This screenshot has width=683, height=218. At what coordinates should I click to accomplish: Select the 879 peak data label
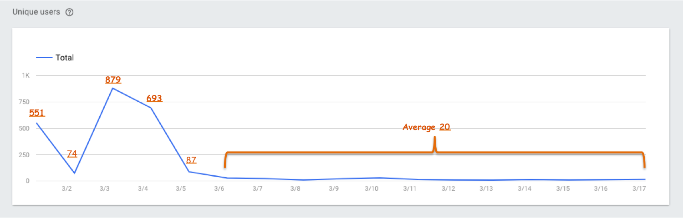[113, 80]
